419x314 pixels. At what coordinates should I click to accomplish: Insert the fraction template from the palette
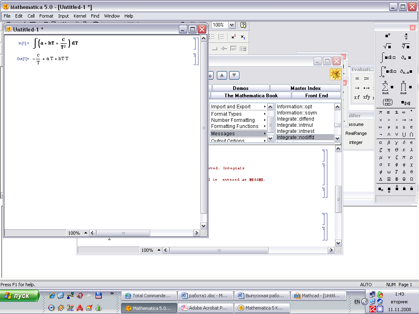click(406, 36)
